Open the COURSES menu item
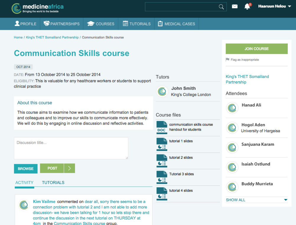Viewport: 296px width, 225px height. (101, 24)
